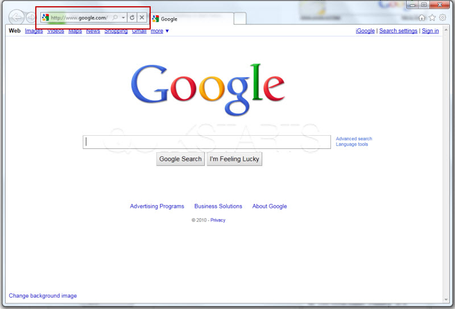Open Advanced search link

point(354,139)
